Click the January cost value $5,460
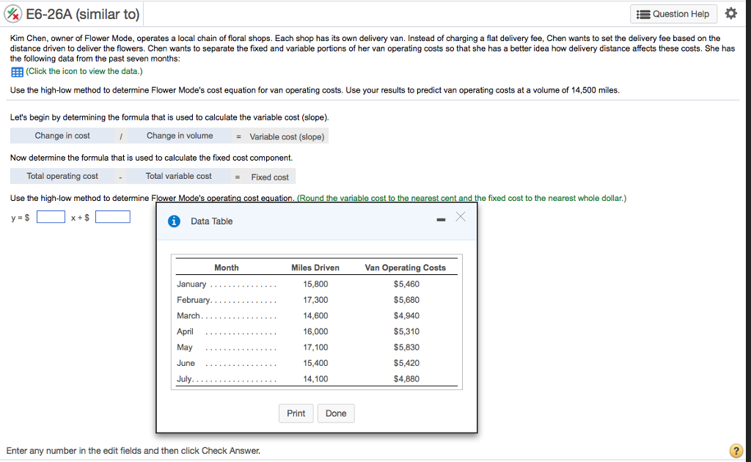The image size is (751, 462). [406, 284]
